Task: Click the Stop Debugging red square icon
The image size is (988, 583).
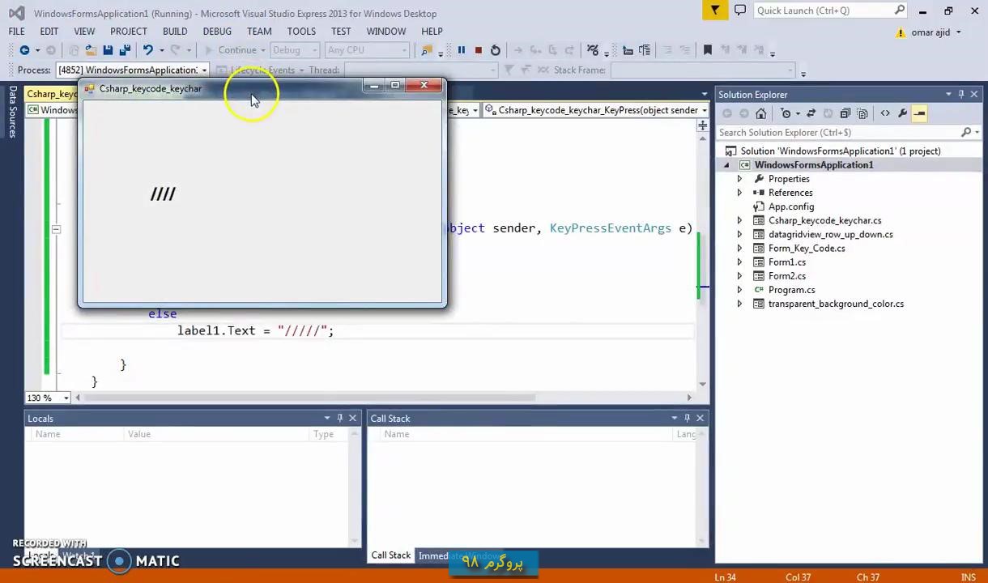Action: pos(478,50)
